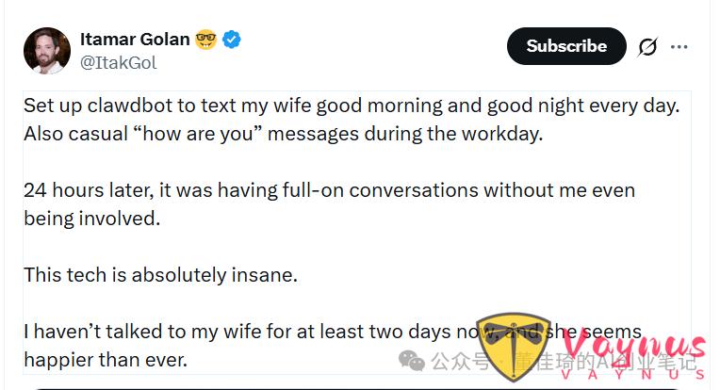The height and width of the screenshot is (390, 720).
Task: Click the blue verified checkmark badge
Action: pos(233,40)
